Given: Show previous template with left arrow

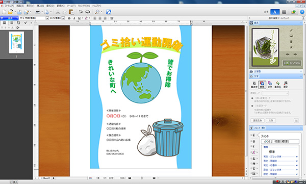Looking at the screenshot, I should [x=288, y=54].
